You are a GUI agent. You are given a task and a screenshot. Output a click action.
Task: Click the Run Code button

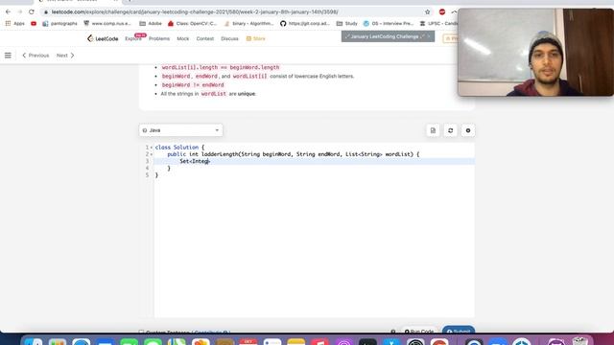coord(419,332)
